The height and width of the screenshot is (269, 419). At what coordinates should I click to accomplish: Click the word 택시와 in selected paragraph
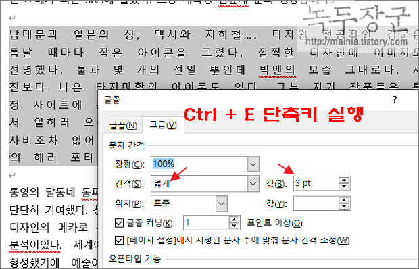[x=172, y=34]
